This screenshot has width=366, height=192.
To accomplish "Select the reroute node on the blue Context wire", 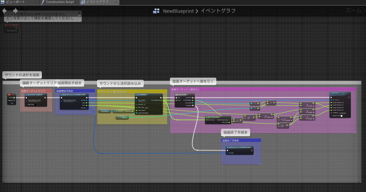I will (x=102, y=153).
